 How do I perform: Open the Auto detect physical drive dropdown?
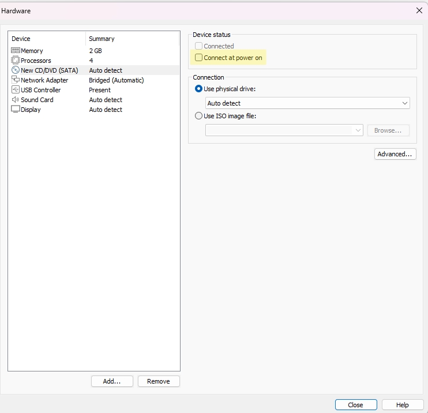click(x=307, y=103)
